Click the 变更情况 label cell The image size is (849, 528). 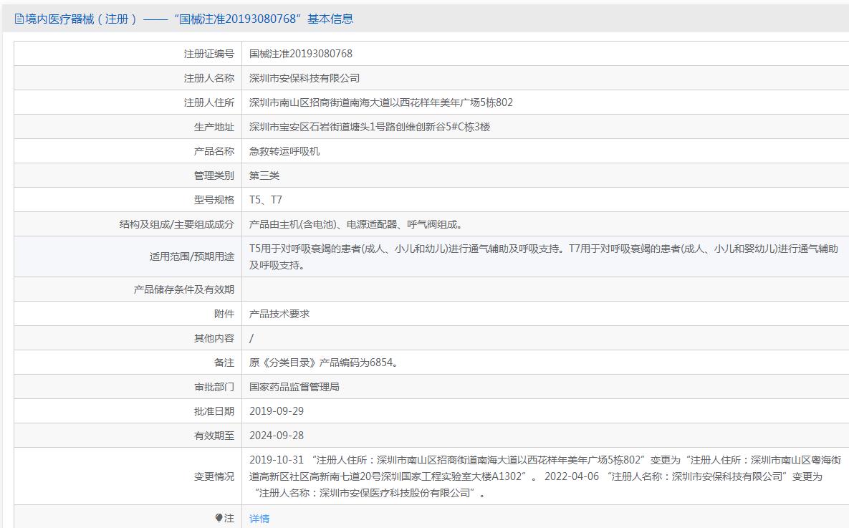[x=128, y=476]
